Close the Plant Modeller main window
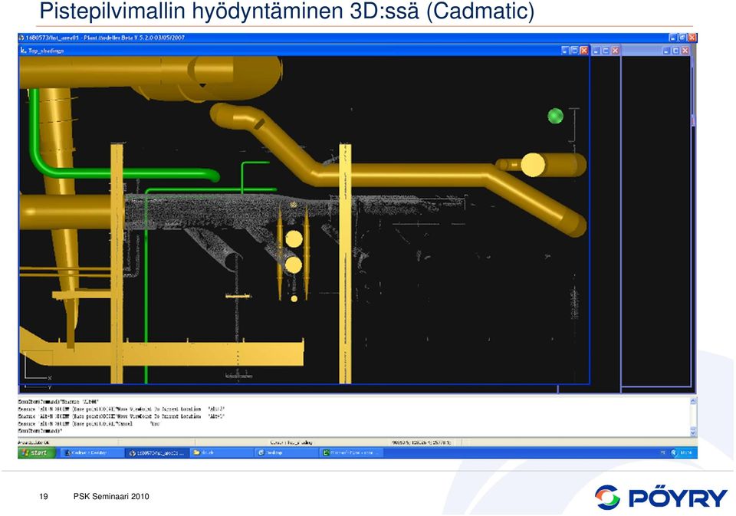Viewport: 736px width, 516px height. 693,37
